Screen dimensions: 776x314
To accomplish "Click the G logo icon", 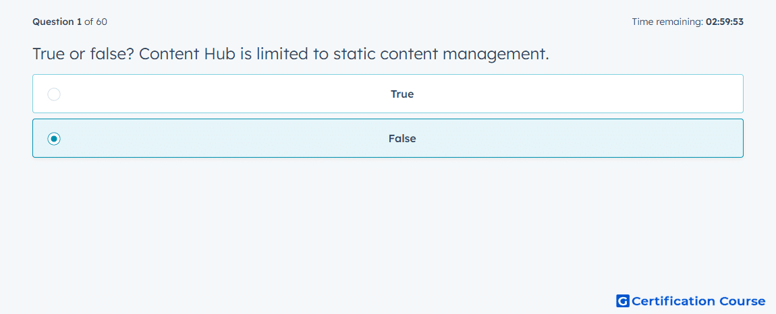I will [623, 301].
